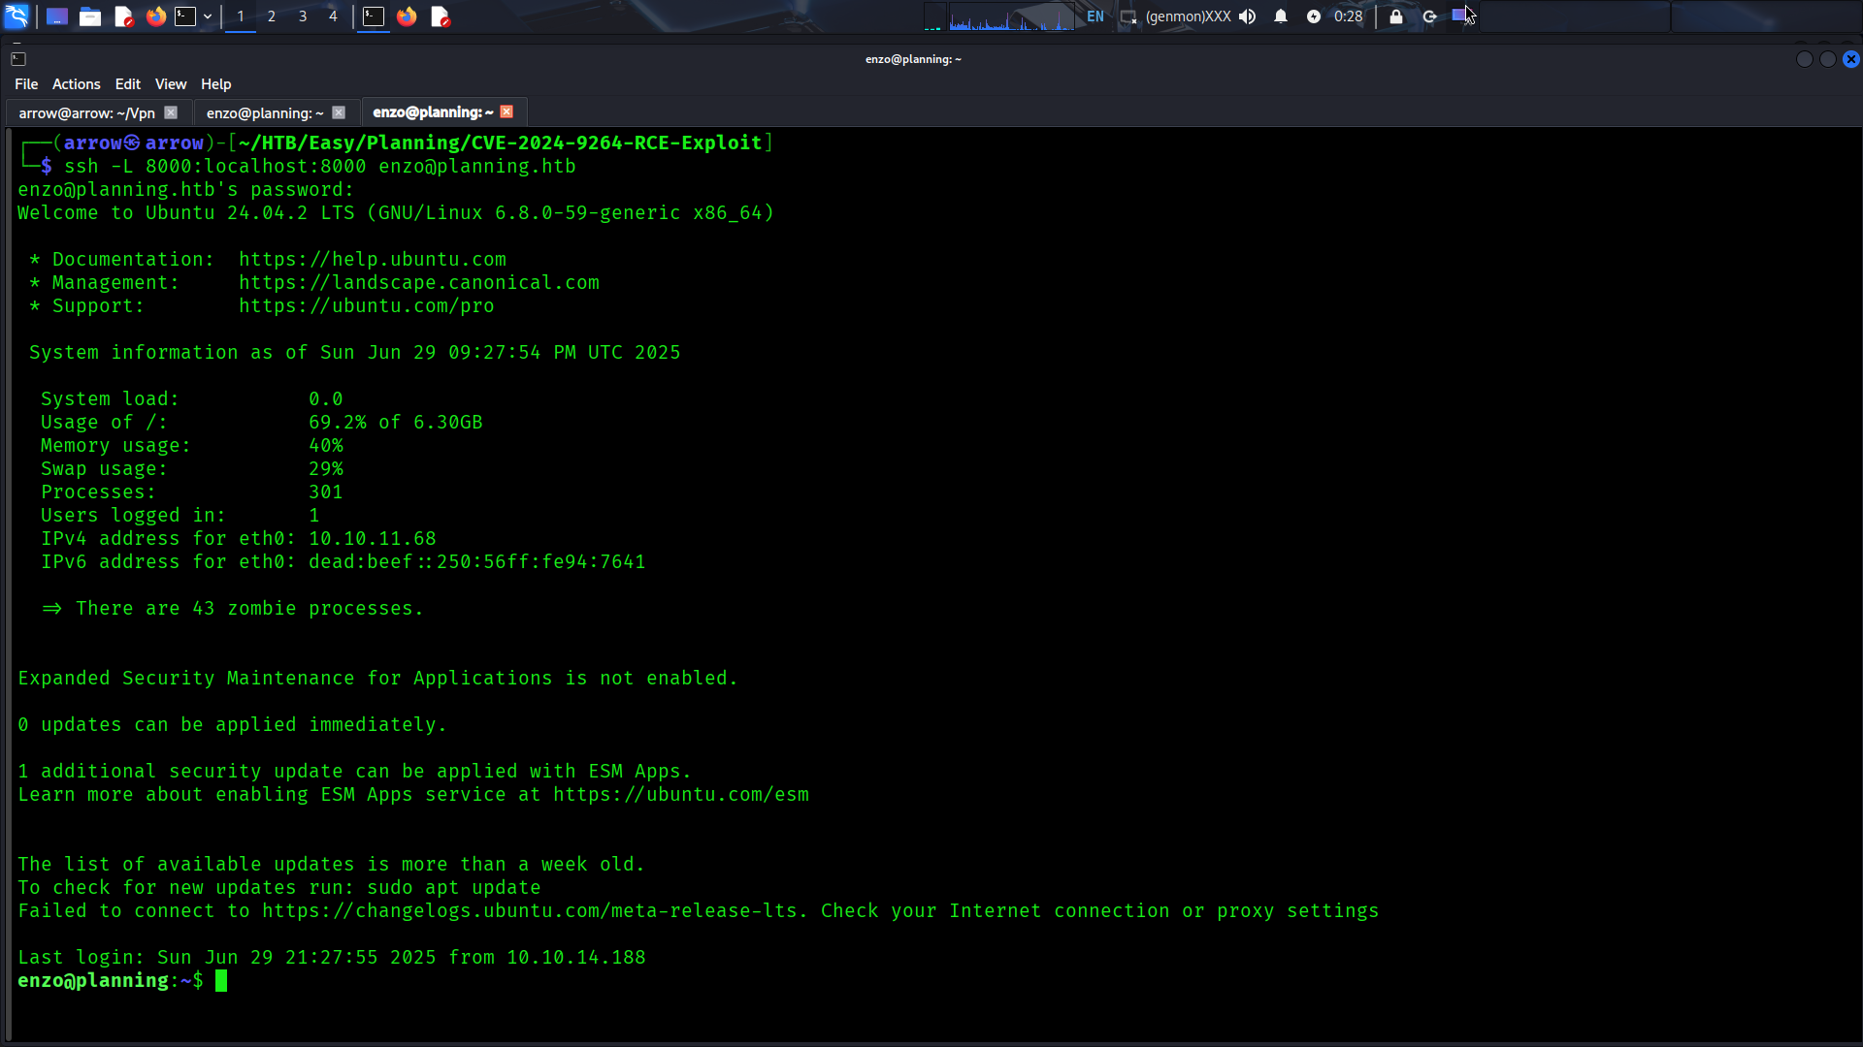Click the volume speaker icon

1248,16
